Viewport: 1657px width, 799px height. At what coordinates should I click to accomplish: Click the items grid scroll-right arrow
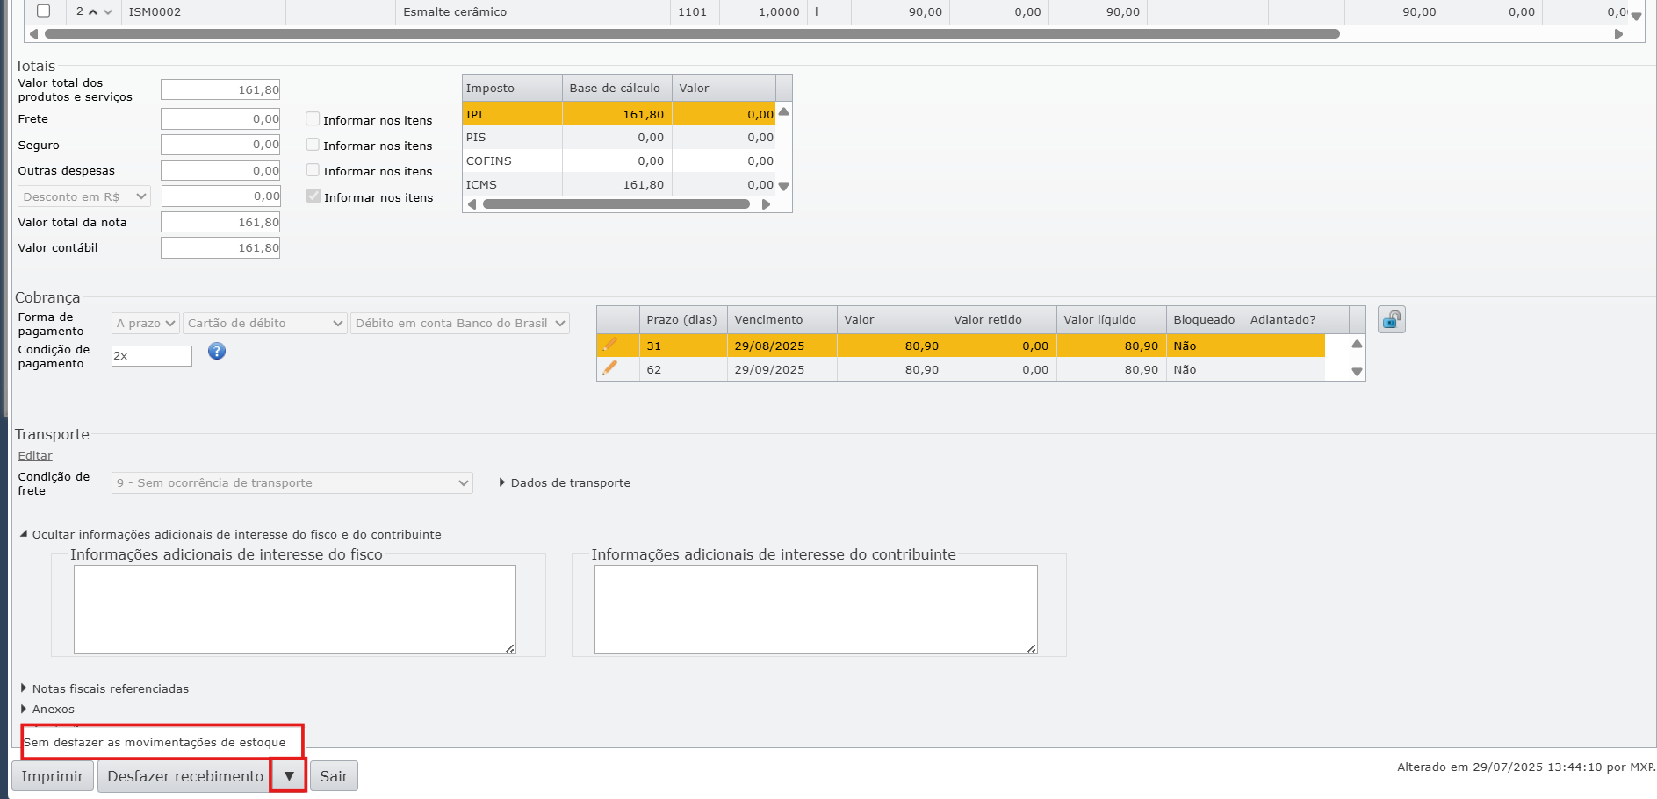[x=1618, y=34]
